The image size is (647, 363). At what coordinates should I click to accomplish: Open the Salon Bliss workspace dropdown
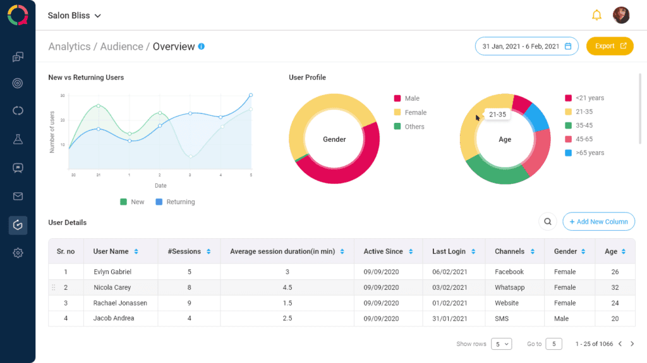74,15
